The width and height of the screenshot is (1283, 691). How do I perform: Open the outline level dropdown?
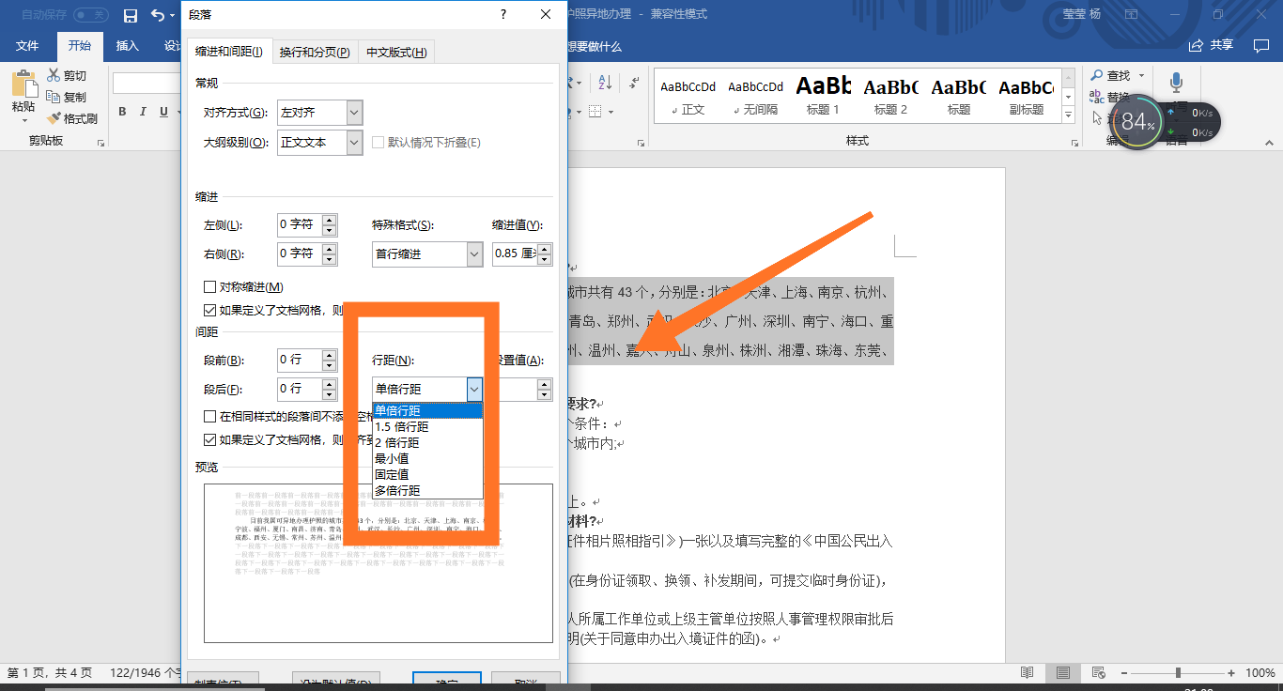[354, 143]
